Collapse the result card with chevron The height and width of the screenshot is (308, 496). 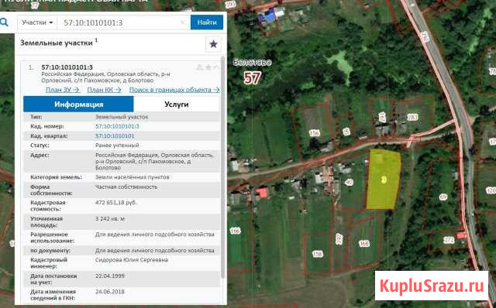[x=215, y=67]
